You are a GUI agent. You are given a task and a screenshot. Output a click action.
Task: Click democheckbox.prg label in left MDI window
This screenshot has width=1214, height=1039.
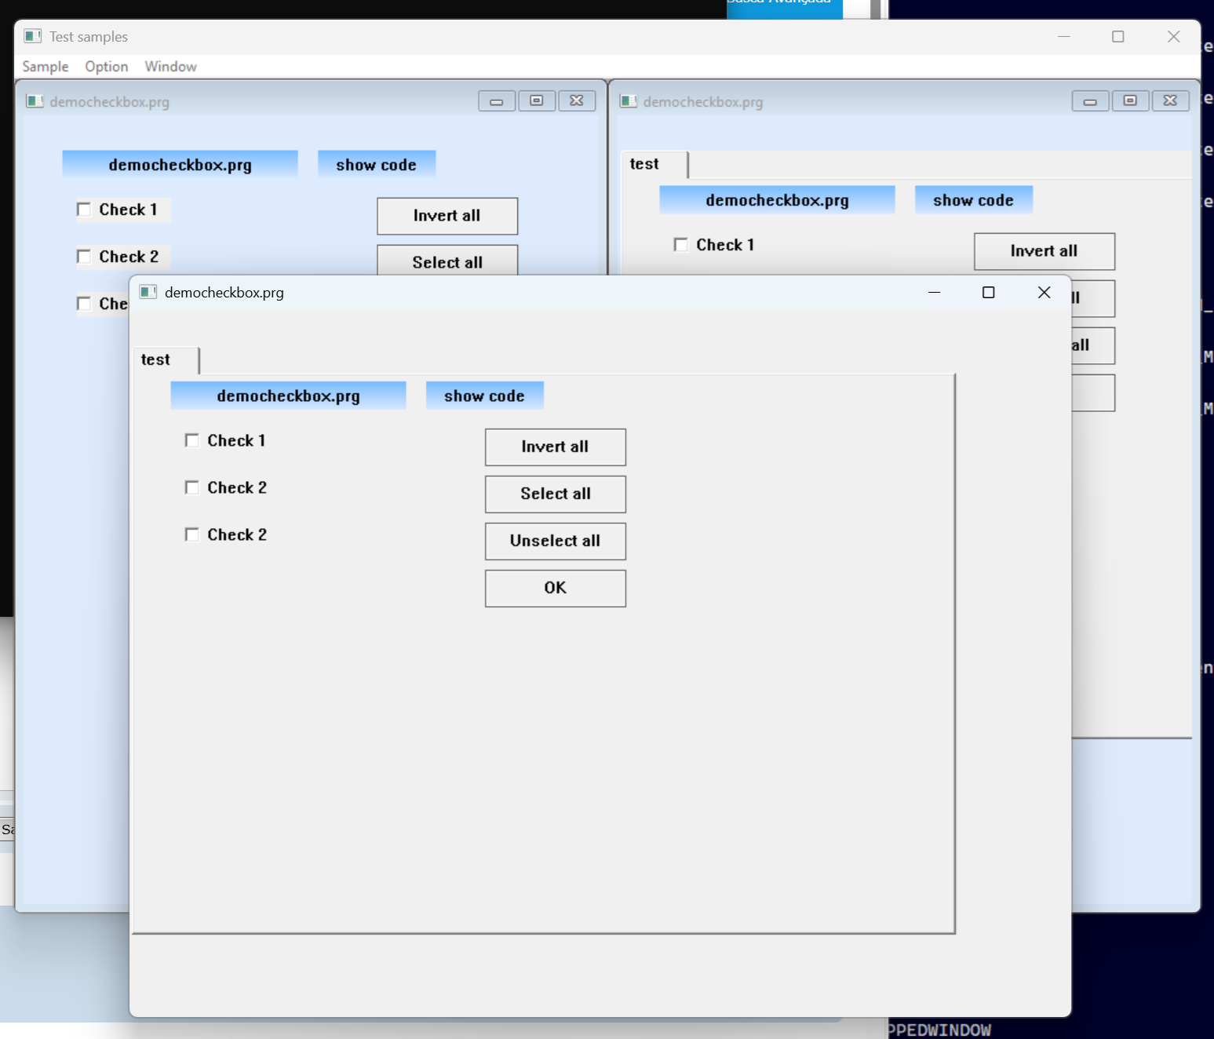180,164
